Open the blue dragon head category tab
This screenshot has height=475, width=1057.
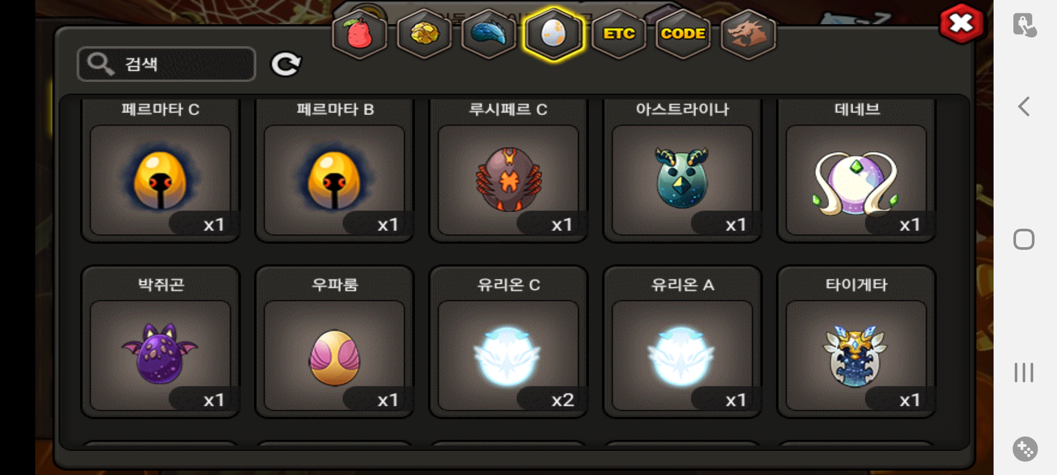[x=489, y=34]
